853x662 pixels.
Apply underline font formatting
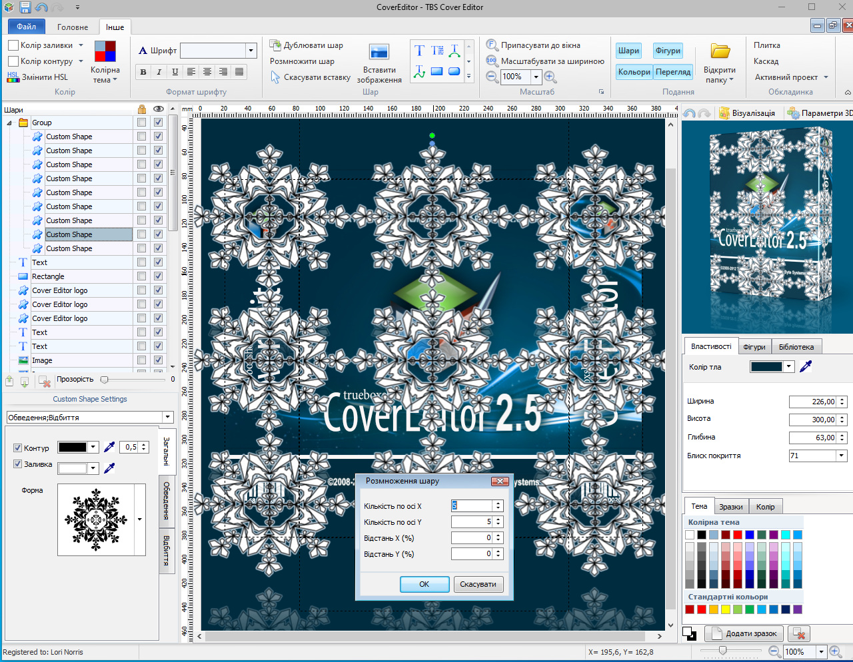pos(175,72)
